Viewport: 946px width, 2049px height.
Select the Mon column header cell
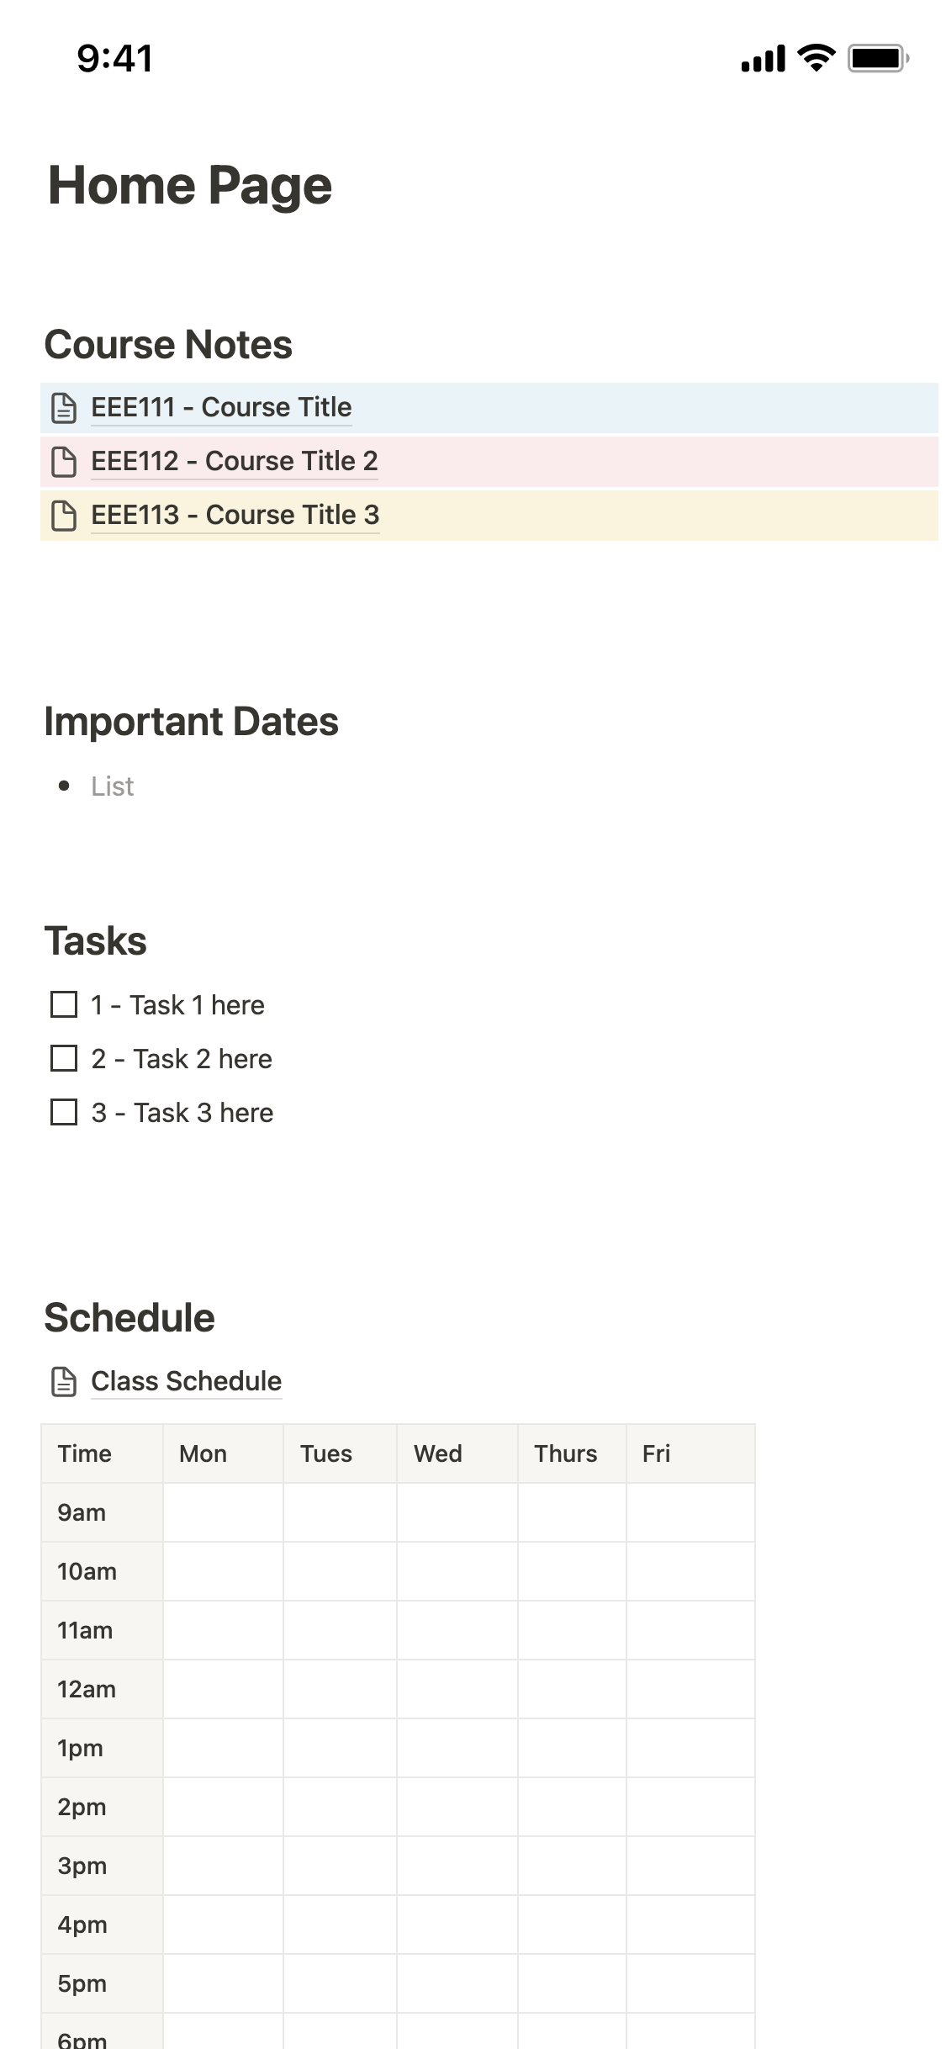coord(223,1454)
